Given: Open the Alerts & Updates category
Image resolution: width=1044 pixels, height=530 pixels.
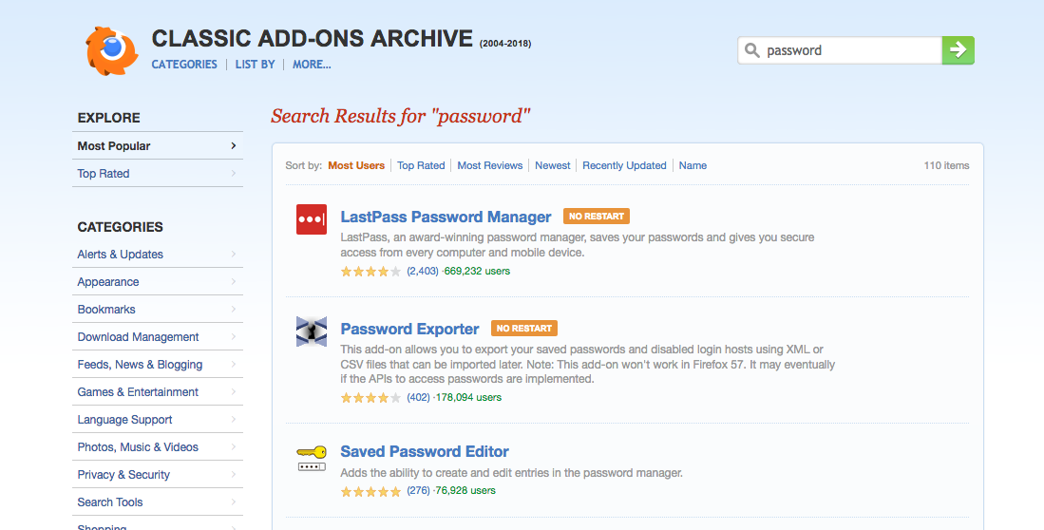Looking at the screenshot, I should [x=120, y=255].
